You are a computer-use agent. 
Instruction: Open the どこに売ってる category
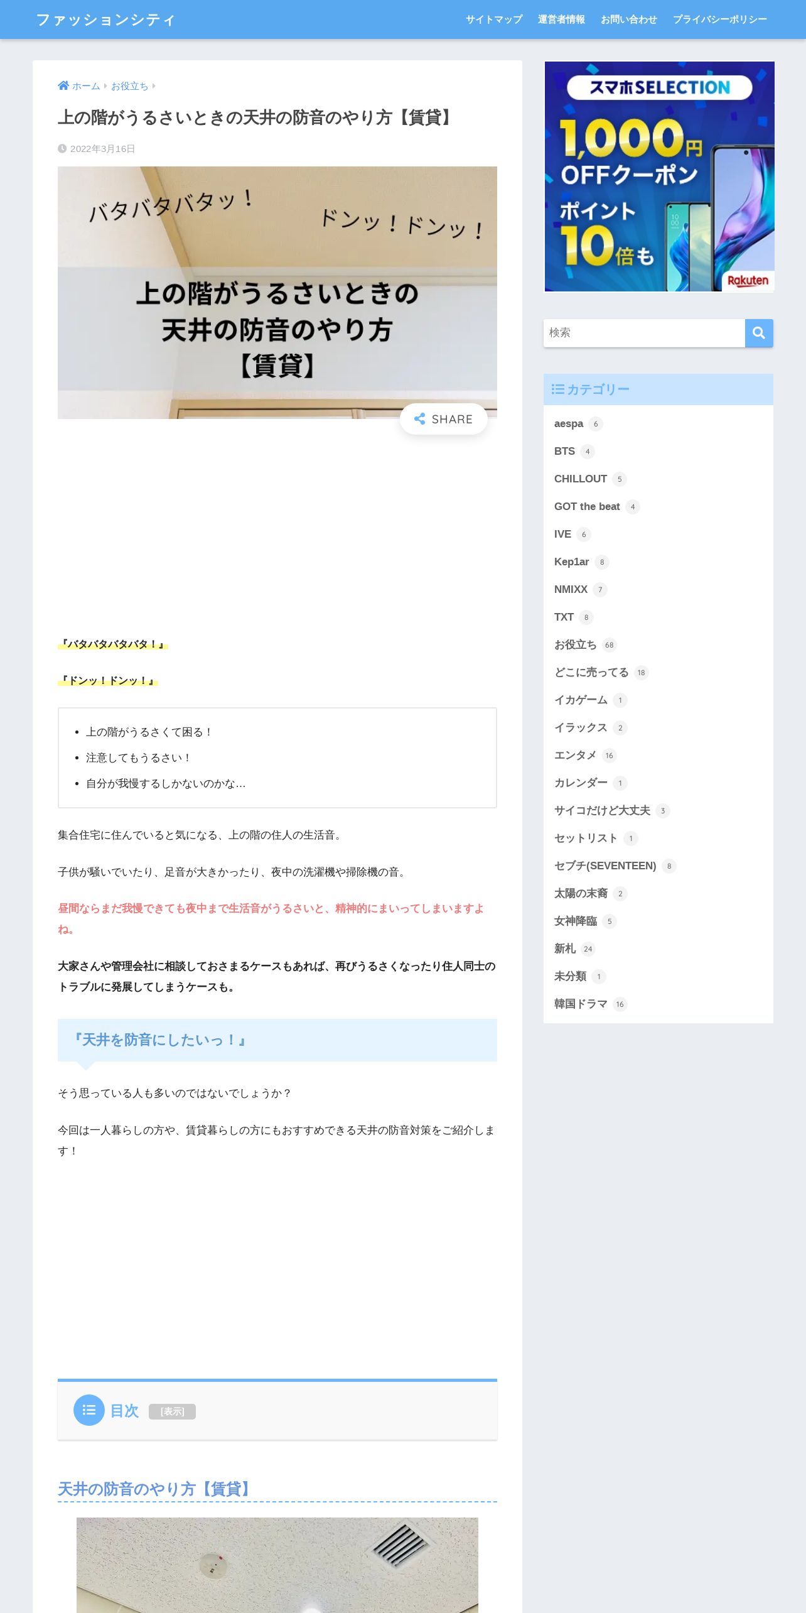pyautogui.click(x=591, y=673)
